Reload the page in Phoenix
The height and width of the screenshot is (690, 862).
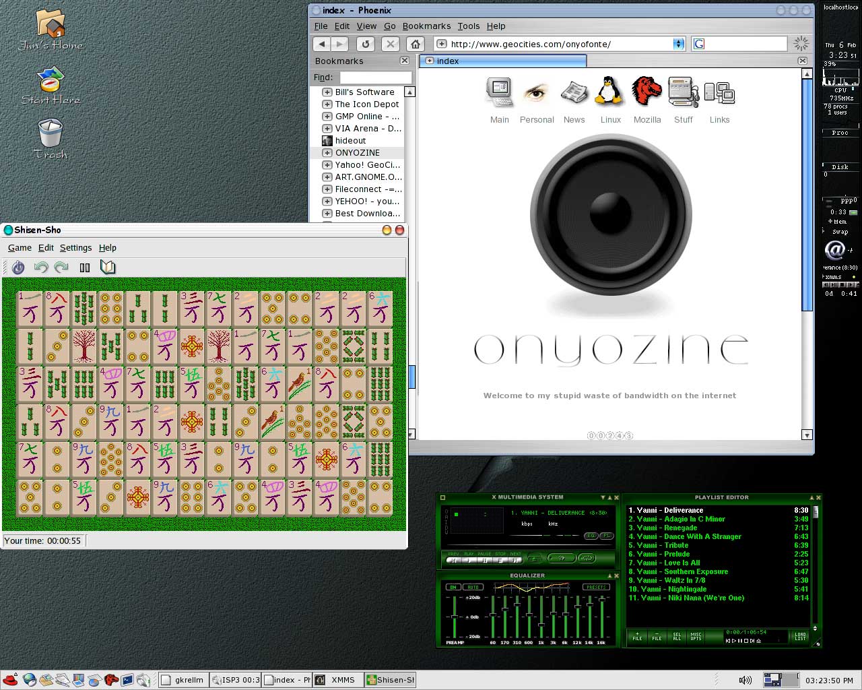tap(366, 44)
